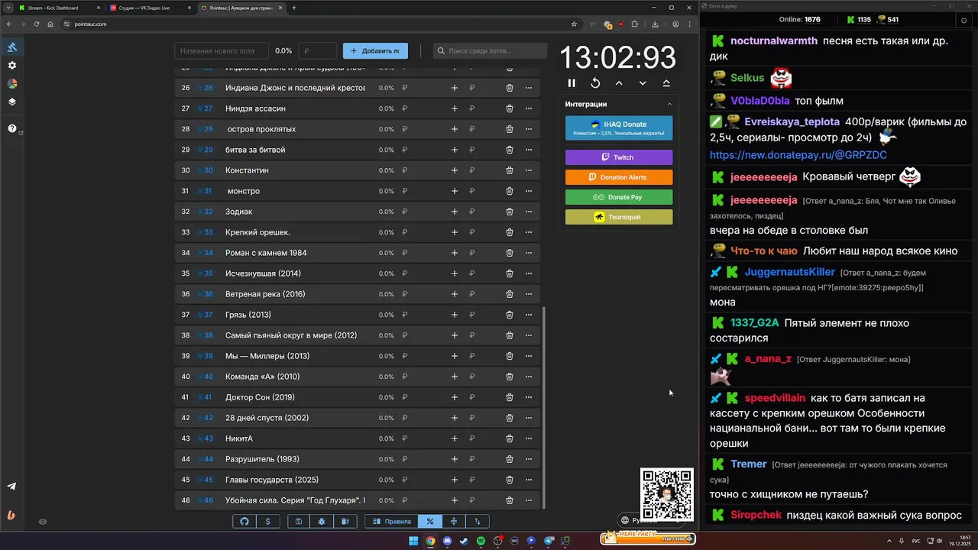
Task: Click the dollar donate icon in the bottom toolbar
Action: click(267, 522)
